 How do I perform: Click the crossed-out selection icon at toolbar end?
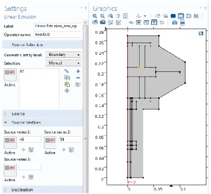pyautogui.click(x=197, y=16)
